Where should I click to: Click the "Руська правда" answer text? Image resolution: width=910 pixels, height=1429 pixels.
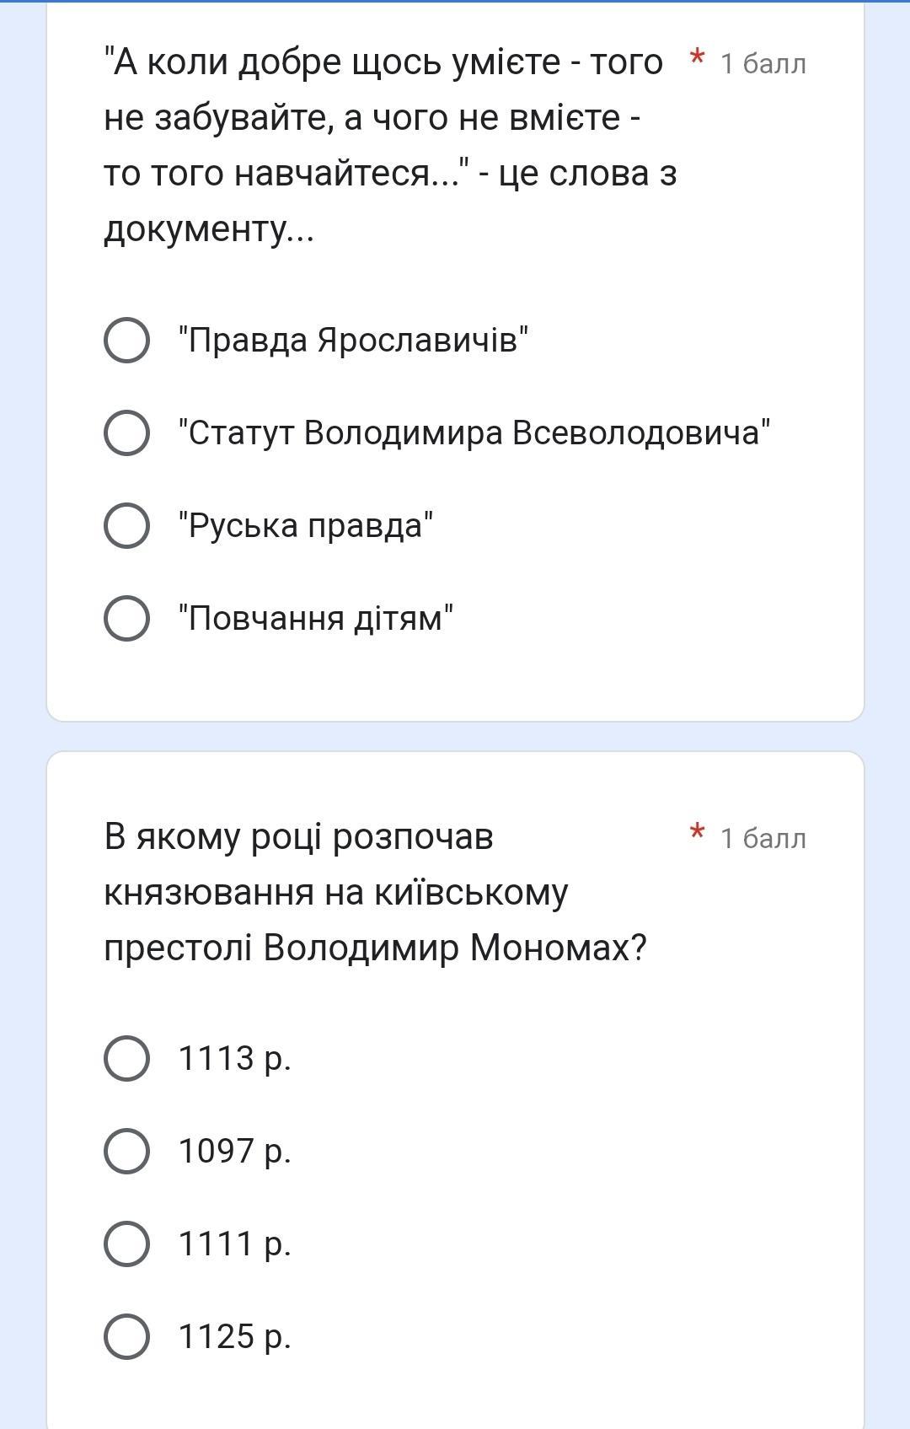(306, 526)
